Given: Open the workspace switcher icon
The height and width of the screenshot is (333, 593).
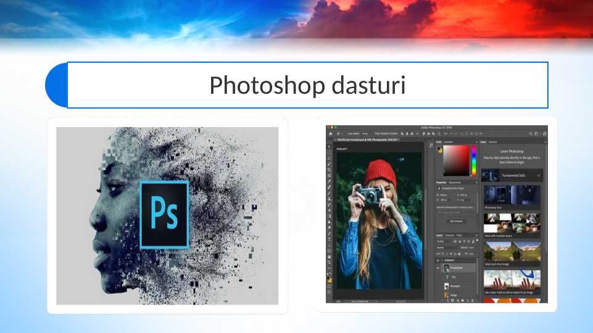Looking at the screenshot, I should [536, 133].
